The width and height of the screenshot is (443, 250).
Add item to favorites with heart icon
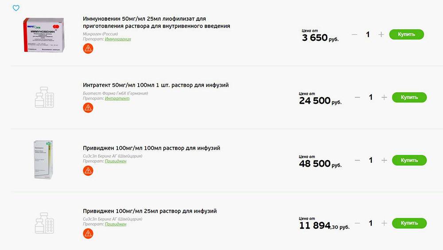click(x=16, y=8)
